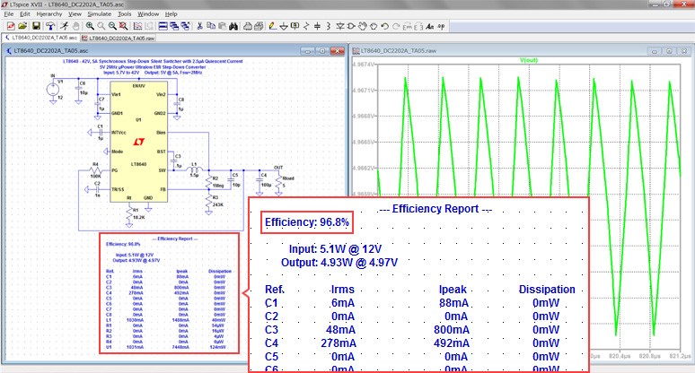Open the Simulate menu
The width and height of the screenshot is (695, 373).
[x=99, y=14]
